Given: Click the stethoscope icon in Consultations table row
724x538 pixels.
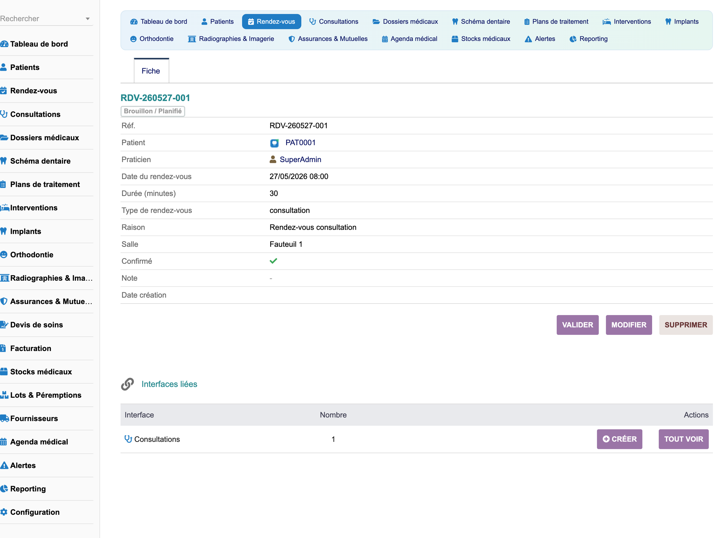Looking at the screenshot, I should pyautogui.click(x=128, y=439).
